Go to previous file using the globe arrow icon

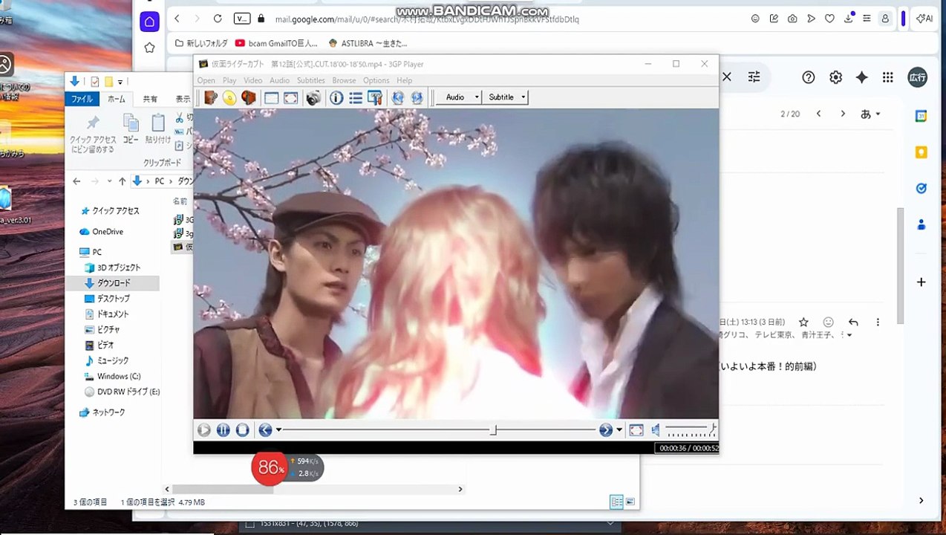click(x=398, y=97)
